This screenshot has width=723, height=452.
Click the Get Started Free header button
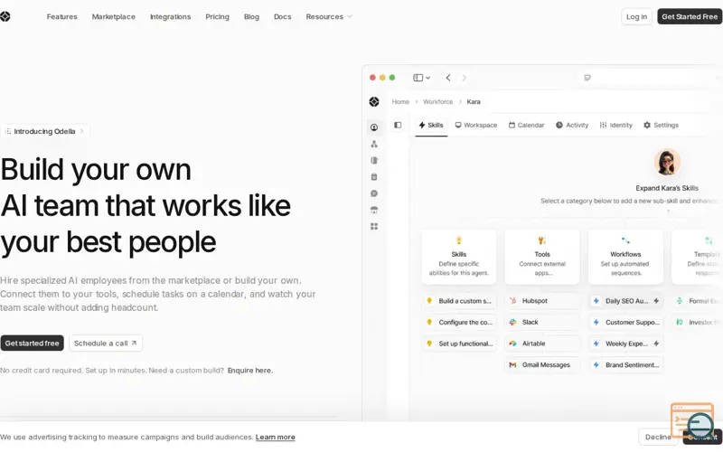coord(690,16)
